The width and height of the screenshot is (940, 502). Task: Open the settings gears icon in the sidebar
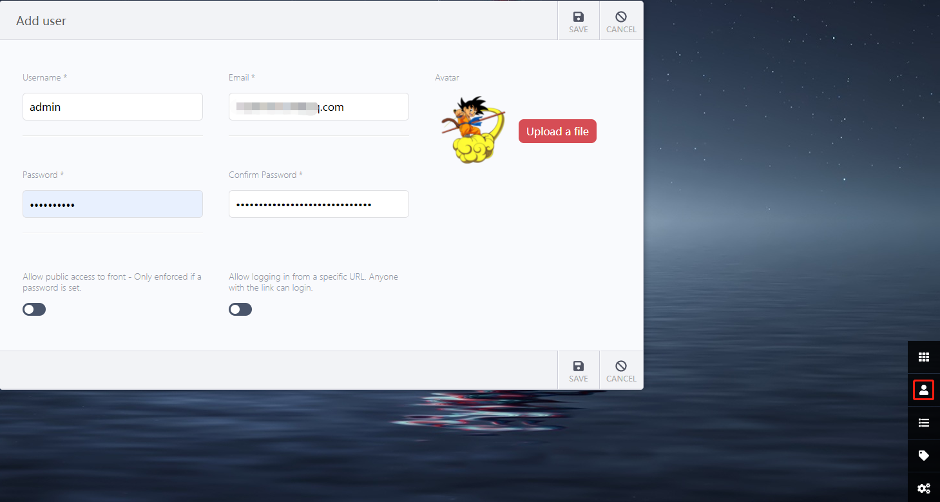tap(923, 488)
